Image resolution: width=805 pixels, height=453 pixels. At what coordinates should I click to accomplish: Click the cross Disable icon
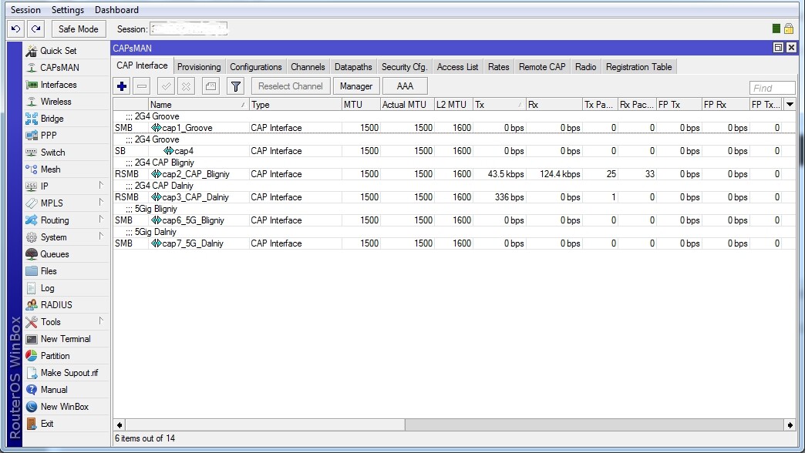pos(186,86)
